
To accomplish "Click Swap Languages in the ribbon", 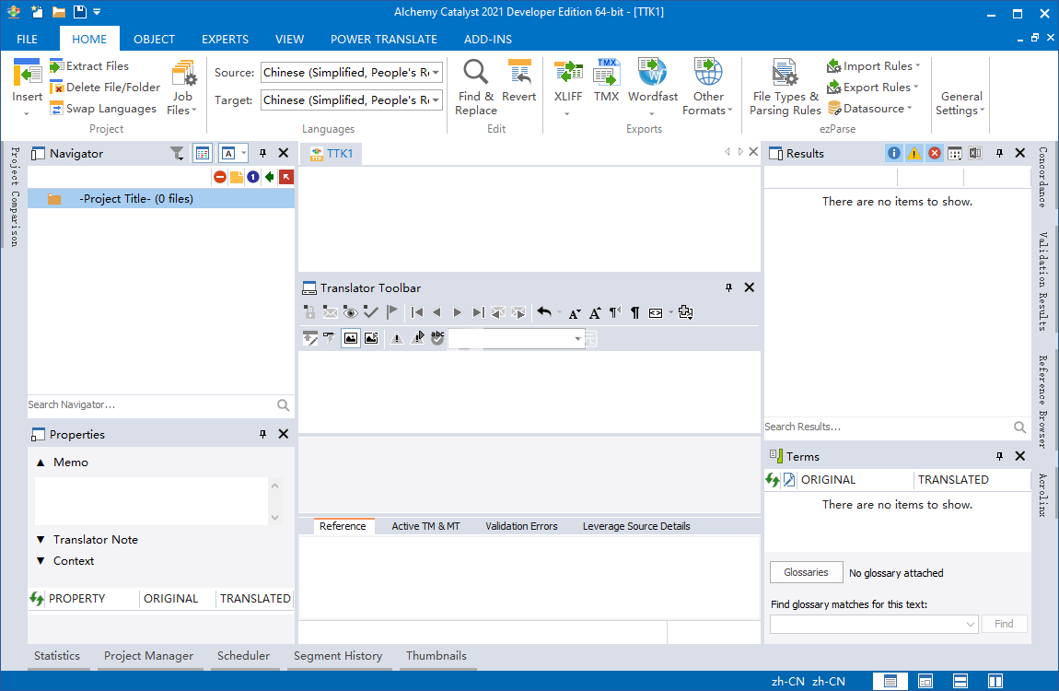I will coord(103,108).
